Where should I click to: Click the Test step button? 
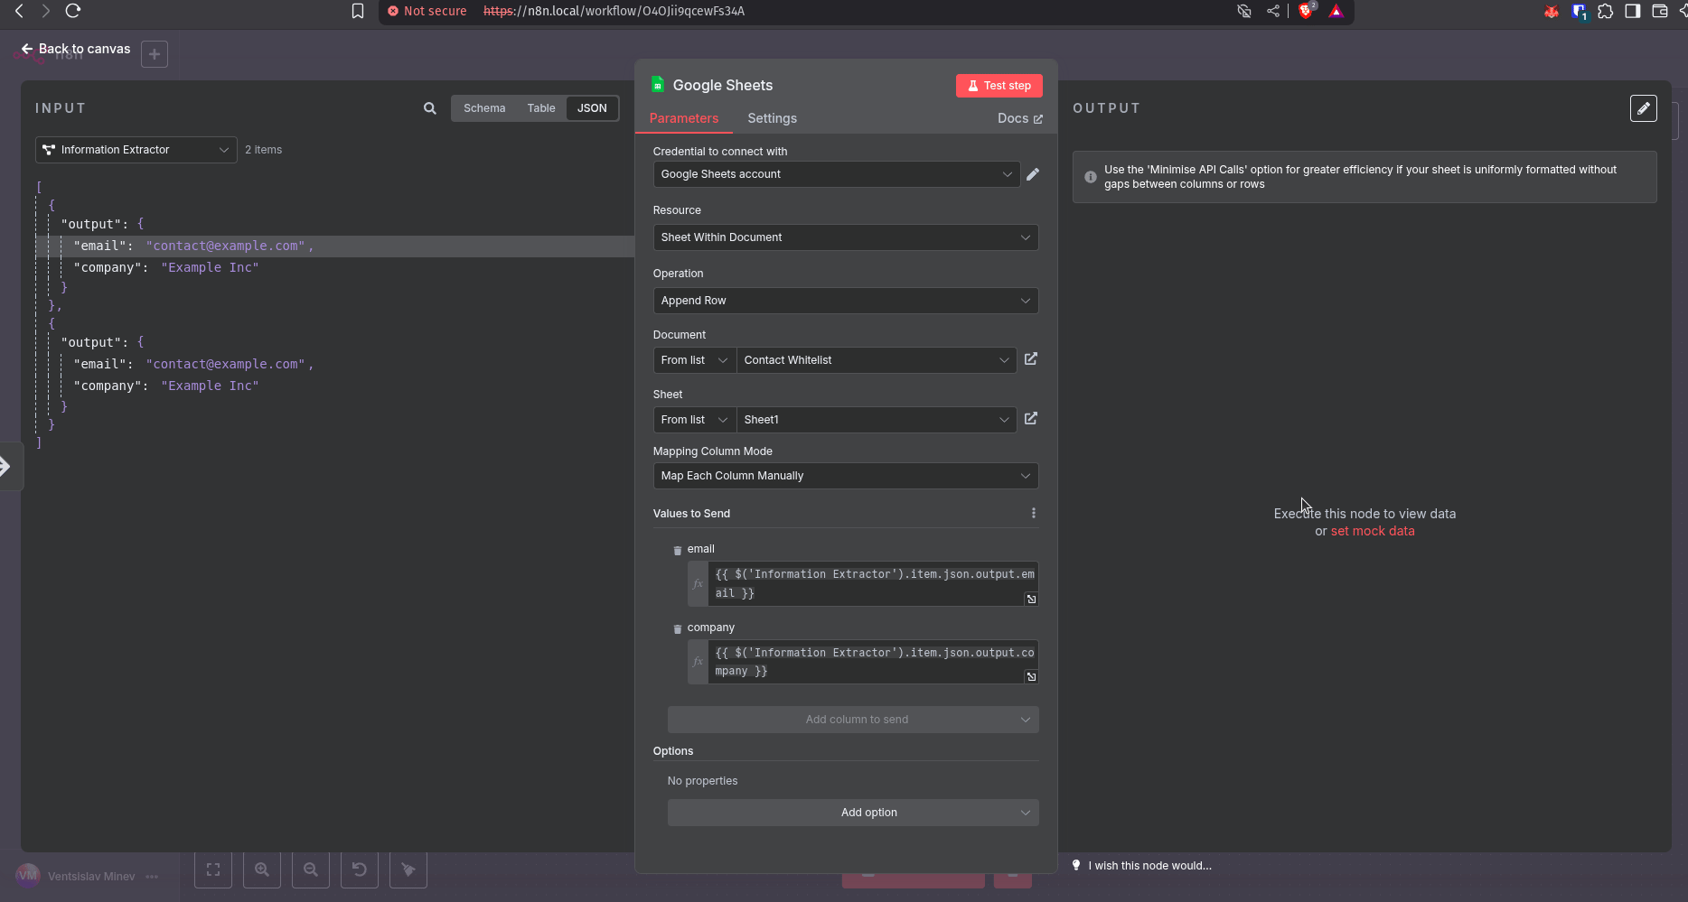(x=999, y=86)
